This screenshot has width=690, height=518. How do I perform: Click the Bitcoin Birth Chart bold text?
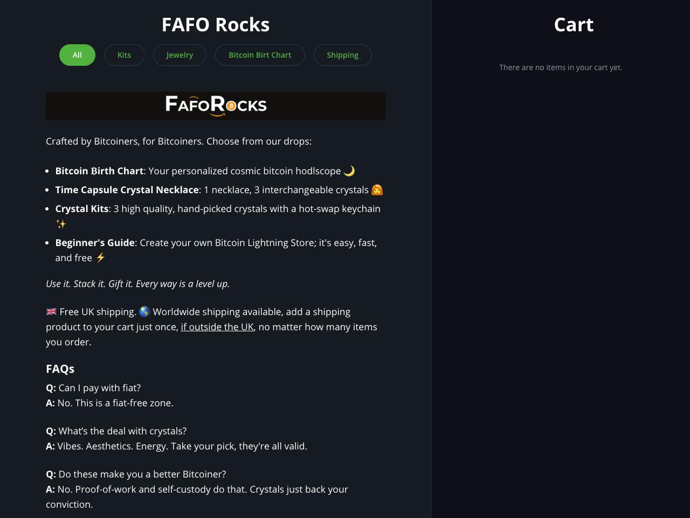pyautogui.click(x=99, y=171)
